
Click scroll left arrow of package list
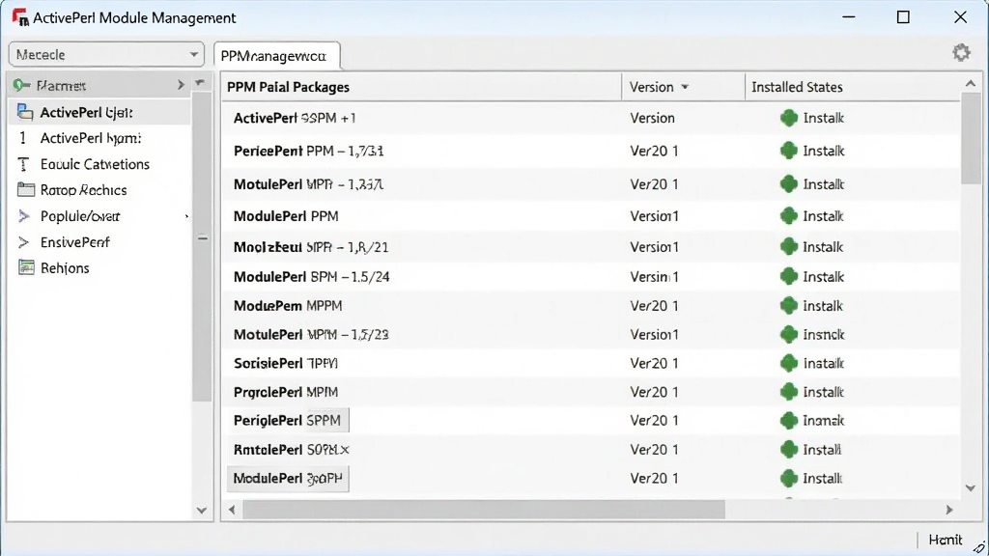click(232, 510)
